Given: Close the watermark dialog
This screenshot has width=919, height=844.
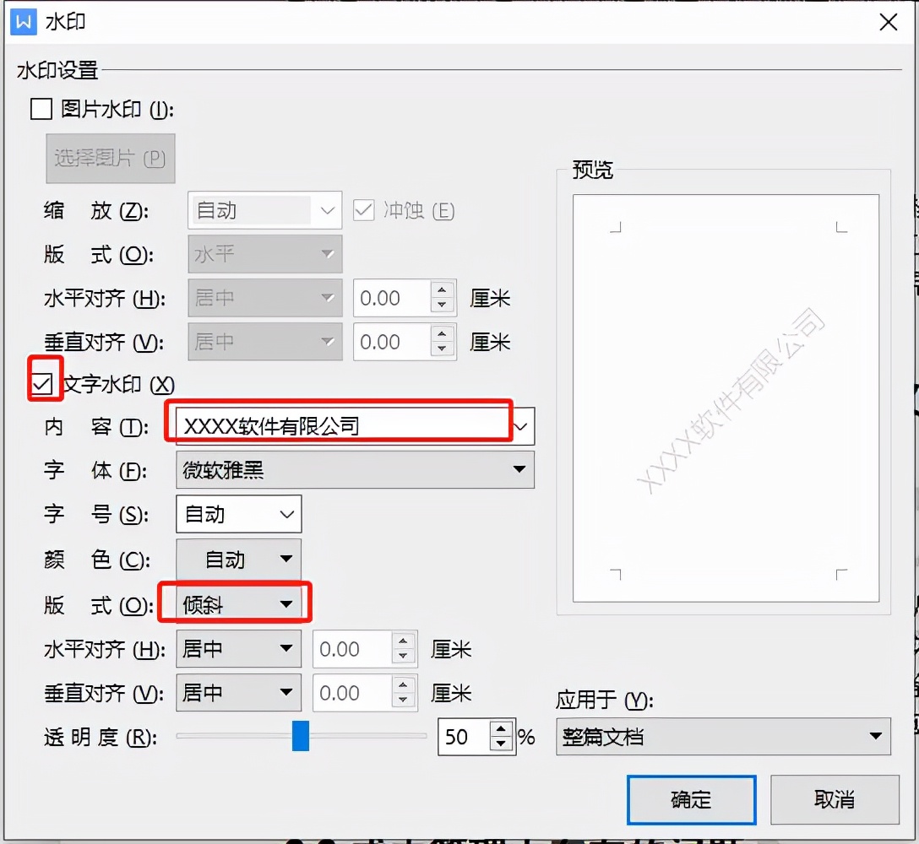Looking at the screenshot, I should tap(889, 22).
